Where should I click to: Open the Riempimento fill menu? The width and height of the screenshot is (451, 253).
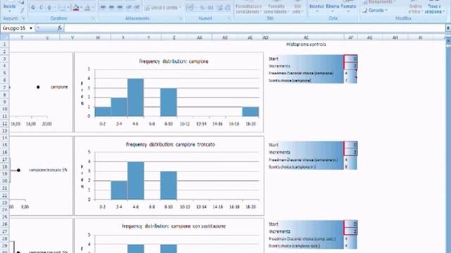379,1
